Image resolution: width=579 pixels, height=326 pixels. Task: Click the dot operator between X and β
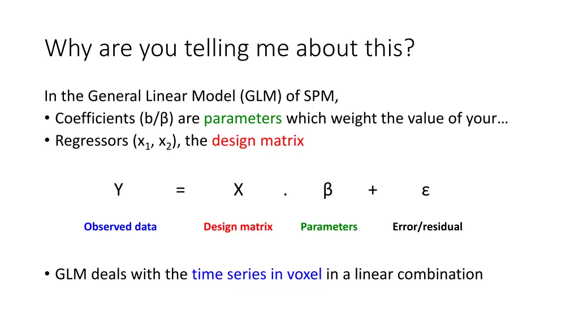click(x=286, y=194)
